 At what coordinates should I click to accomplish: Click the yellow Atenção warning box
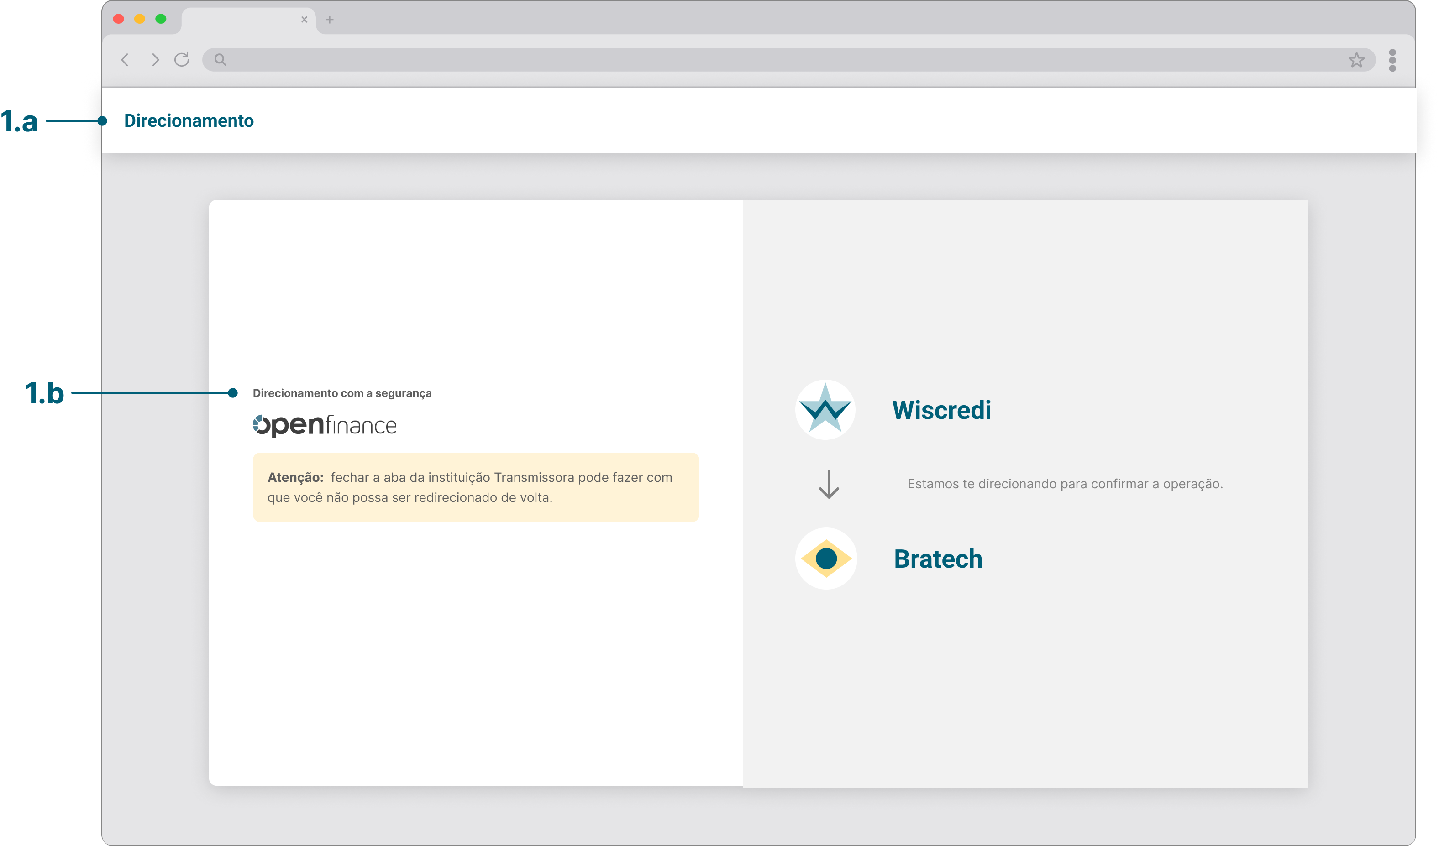(476, 487)
